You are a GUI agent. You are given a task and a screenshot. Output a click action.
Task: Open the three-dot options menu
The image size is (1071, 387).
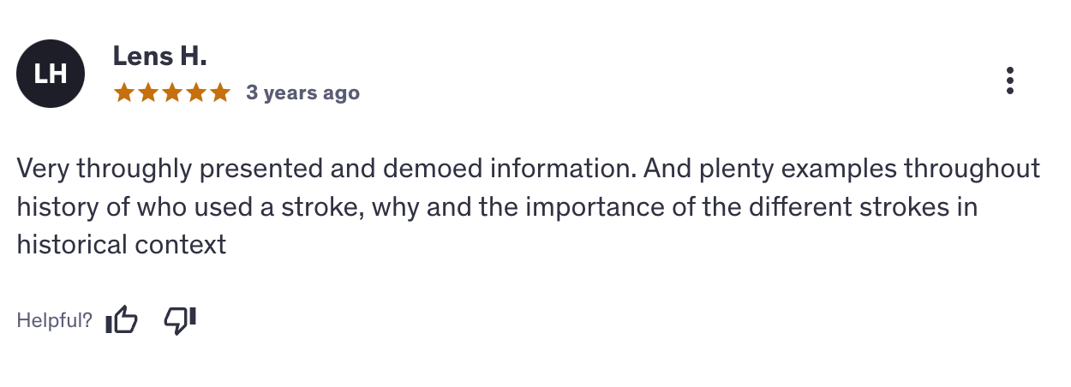pyautogui.click(x=1010, y=80)
